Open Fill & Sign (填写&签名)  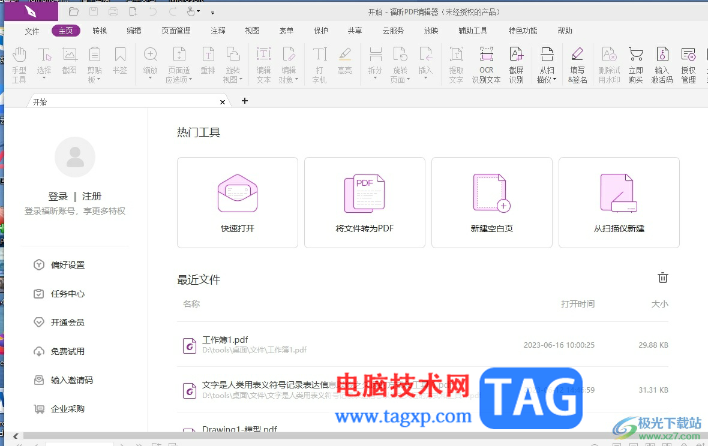click(x=578, y=65)
